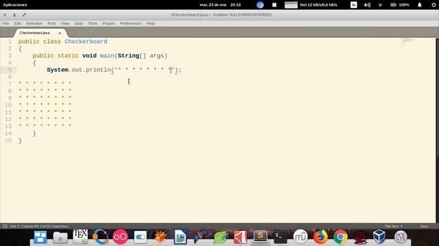This screenshot has height=246, width=439.
Task: Launch LibreOffice Writer from dock
Action: click(180, 237)
